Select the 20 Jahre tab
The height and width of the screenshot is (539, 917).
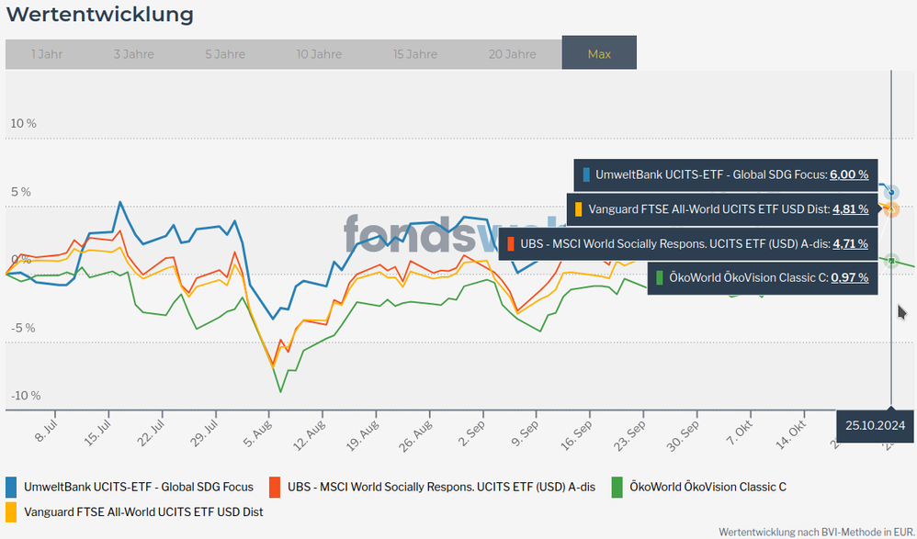point(512,54)
